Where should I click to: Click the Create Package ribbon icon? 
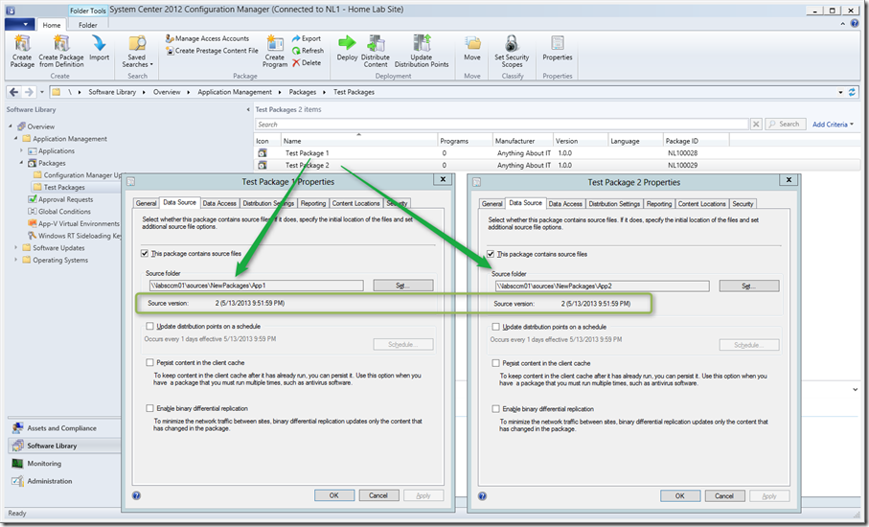22,51
